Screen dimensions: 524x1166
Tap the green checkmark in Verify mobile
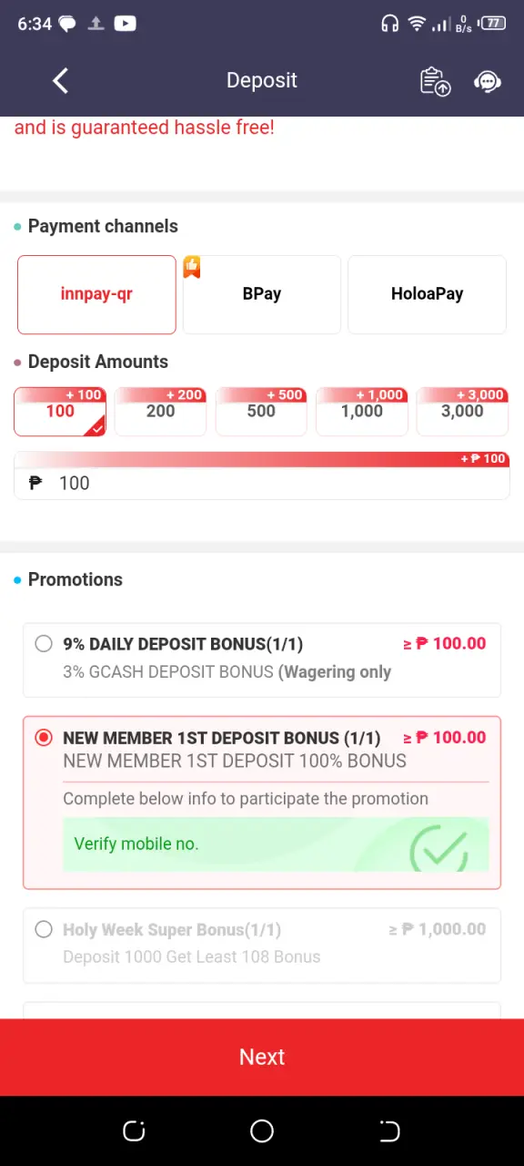438,850
